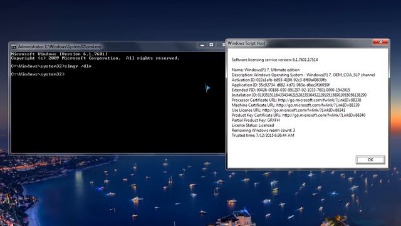The height and width of the screenshot is (226, 401).
Task: Click the Copyright Microsoft Corporation line
Action: [x=95, y=58]
